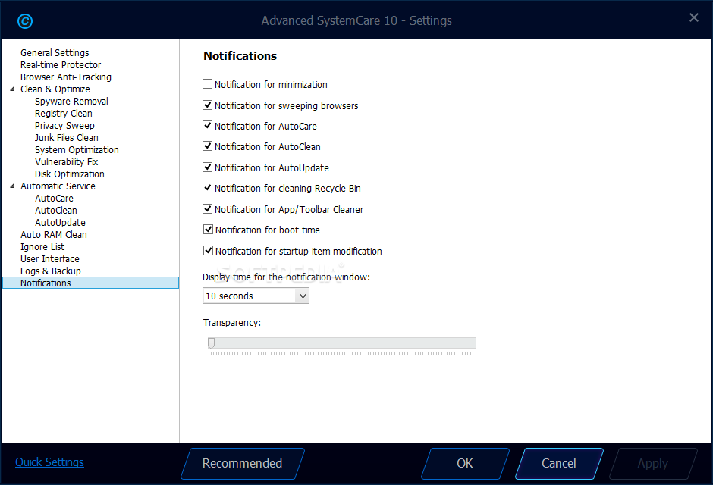The height and width of the screenshot is (485, 713).
Task: Select User Interface settings
Action: 50,258
